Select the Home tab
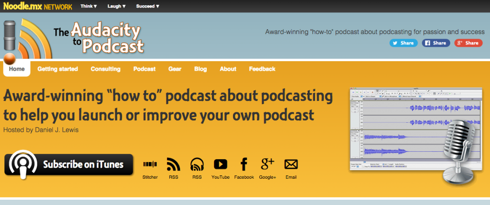The width and height of the screenshot is (490, 205). pyautogui.click(x=17, y=69)
